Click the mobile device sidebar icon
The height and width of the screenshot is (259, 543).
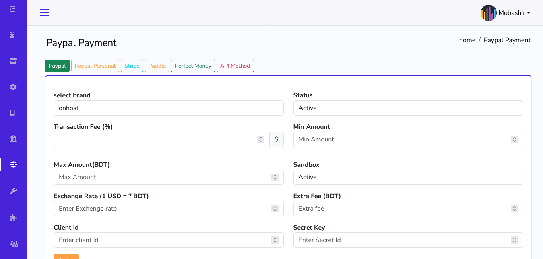(13, 112)
